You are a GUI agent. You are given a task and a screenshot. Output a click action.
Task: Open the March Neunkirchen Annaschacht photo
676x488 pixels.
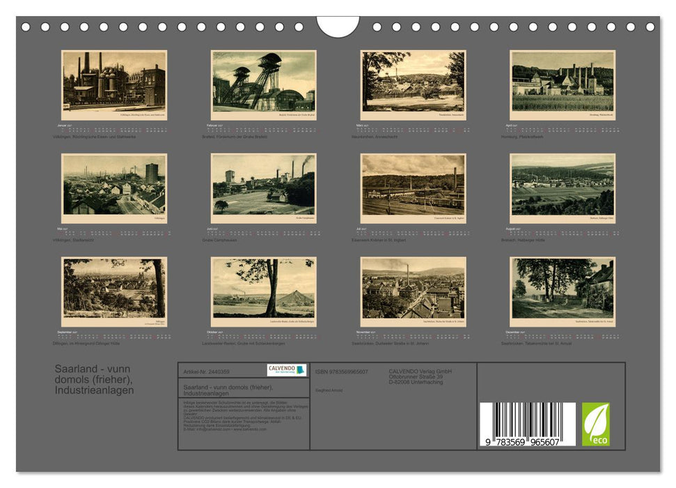[413, 85]
